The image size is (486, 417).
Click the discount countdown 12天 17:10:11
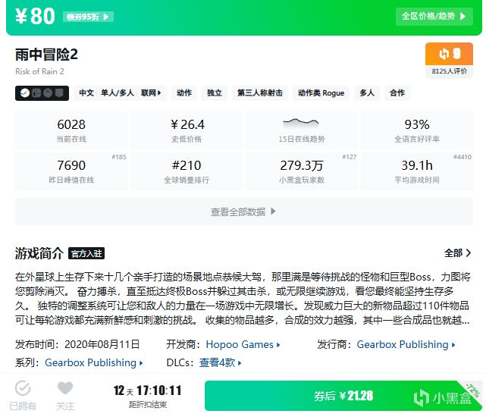(x=148, y=390)
